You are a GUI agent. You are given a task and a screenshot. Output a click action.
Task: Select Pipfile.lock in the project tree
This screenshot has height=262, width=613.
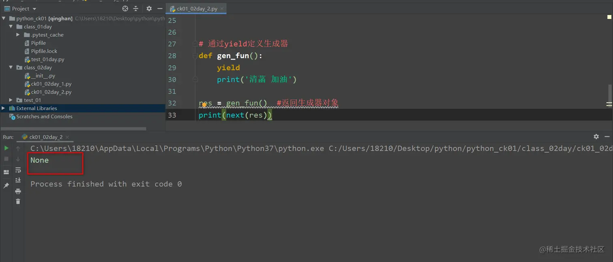coord(44,51)
